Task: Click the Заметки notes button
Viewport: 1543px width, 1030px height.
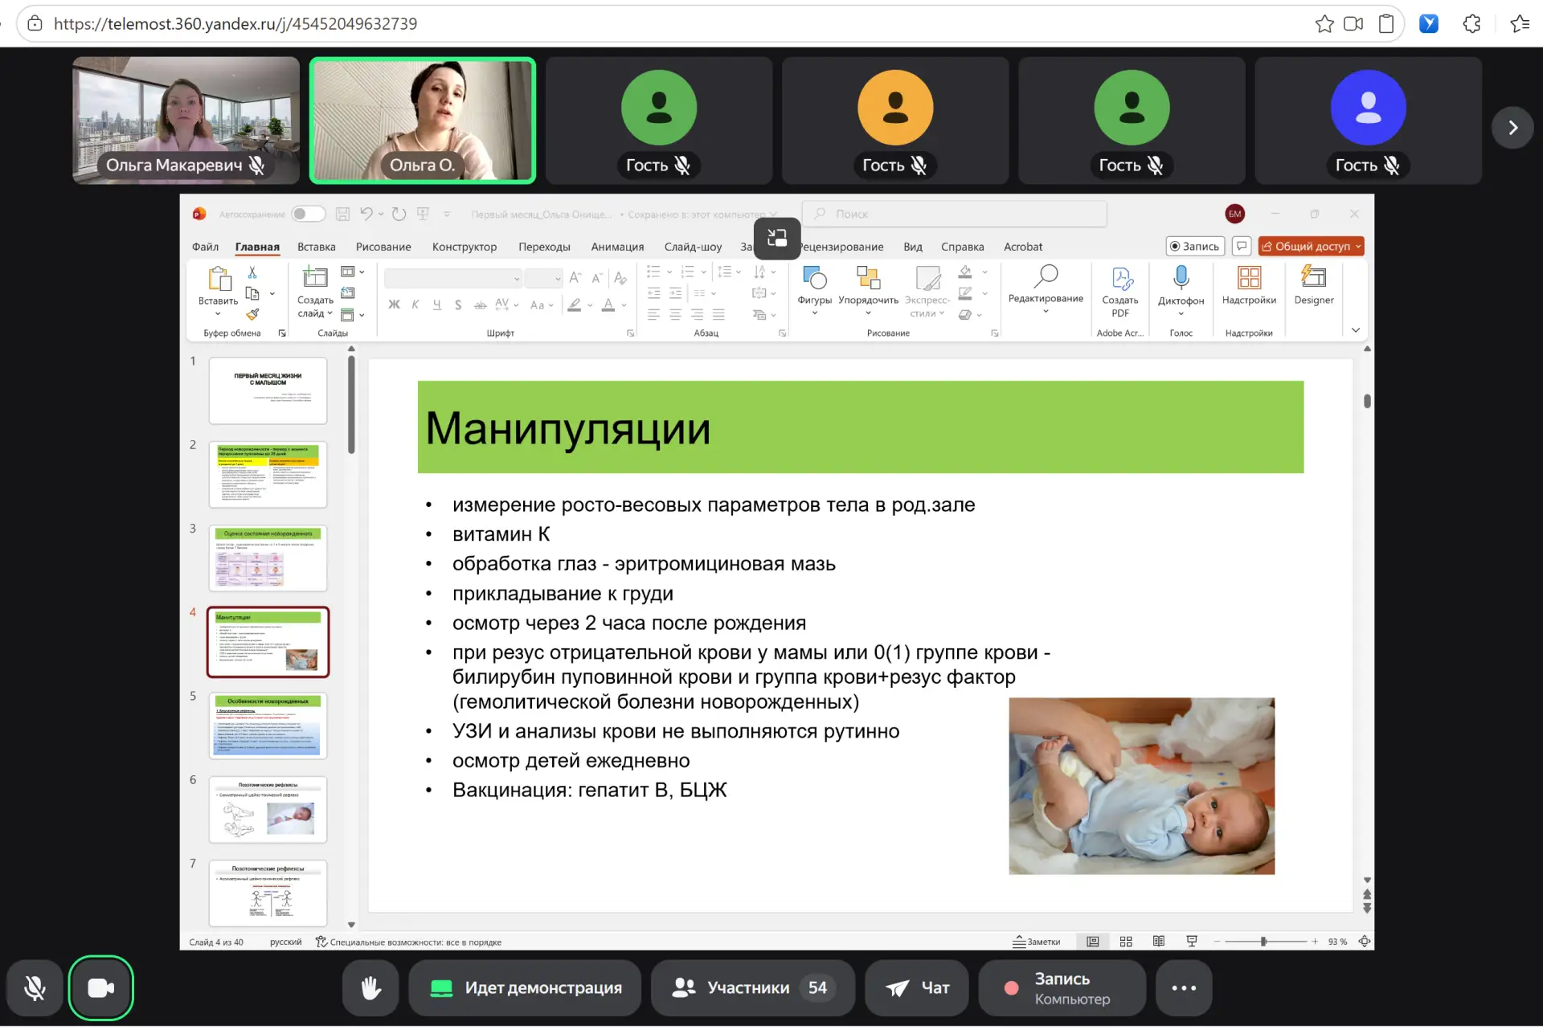Action: [x=1036, y=942]
